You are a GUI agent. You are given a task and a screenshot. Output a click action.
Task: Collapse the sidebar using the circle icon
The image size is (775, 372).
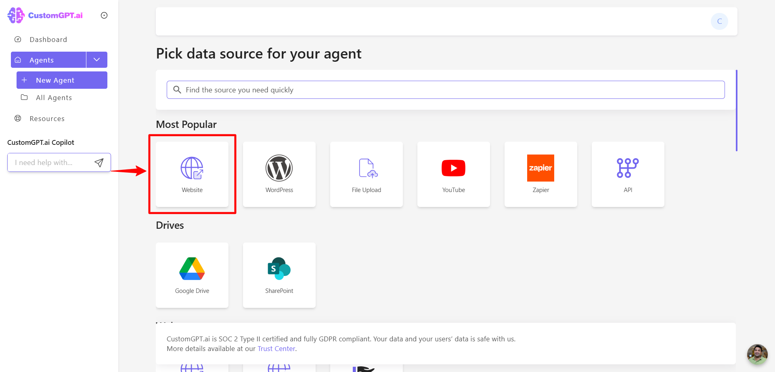(x=104, y=15)
